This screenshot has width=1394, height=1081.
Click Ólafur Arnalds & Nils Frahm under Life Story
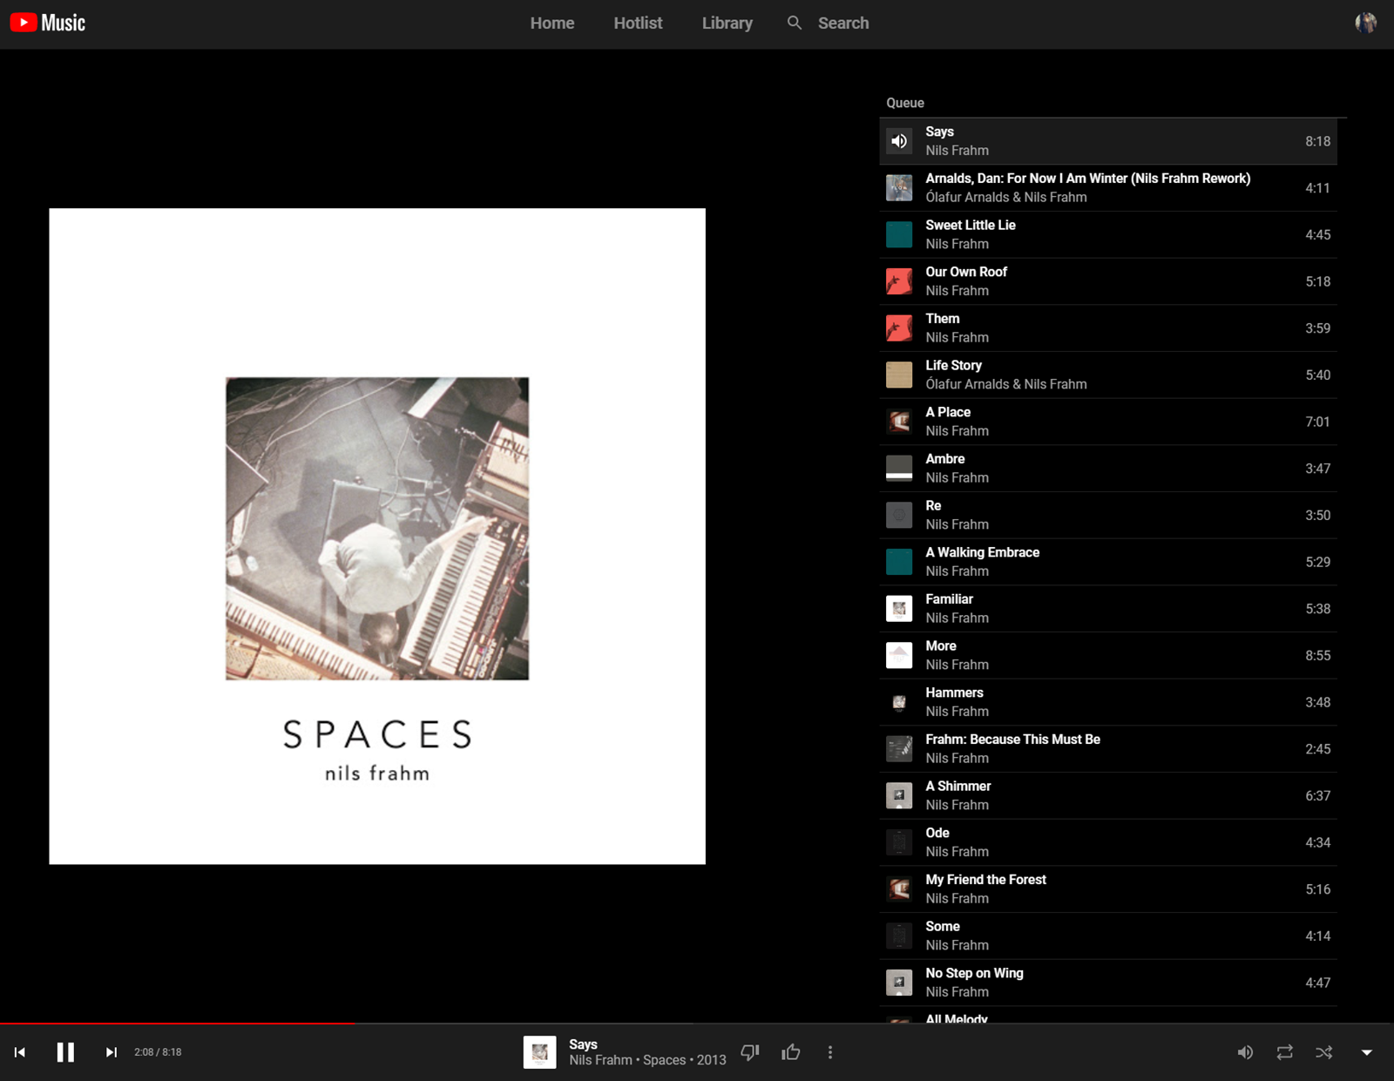[x=1006, y=384]
